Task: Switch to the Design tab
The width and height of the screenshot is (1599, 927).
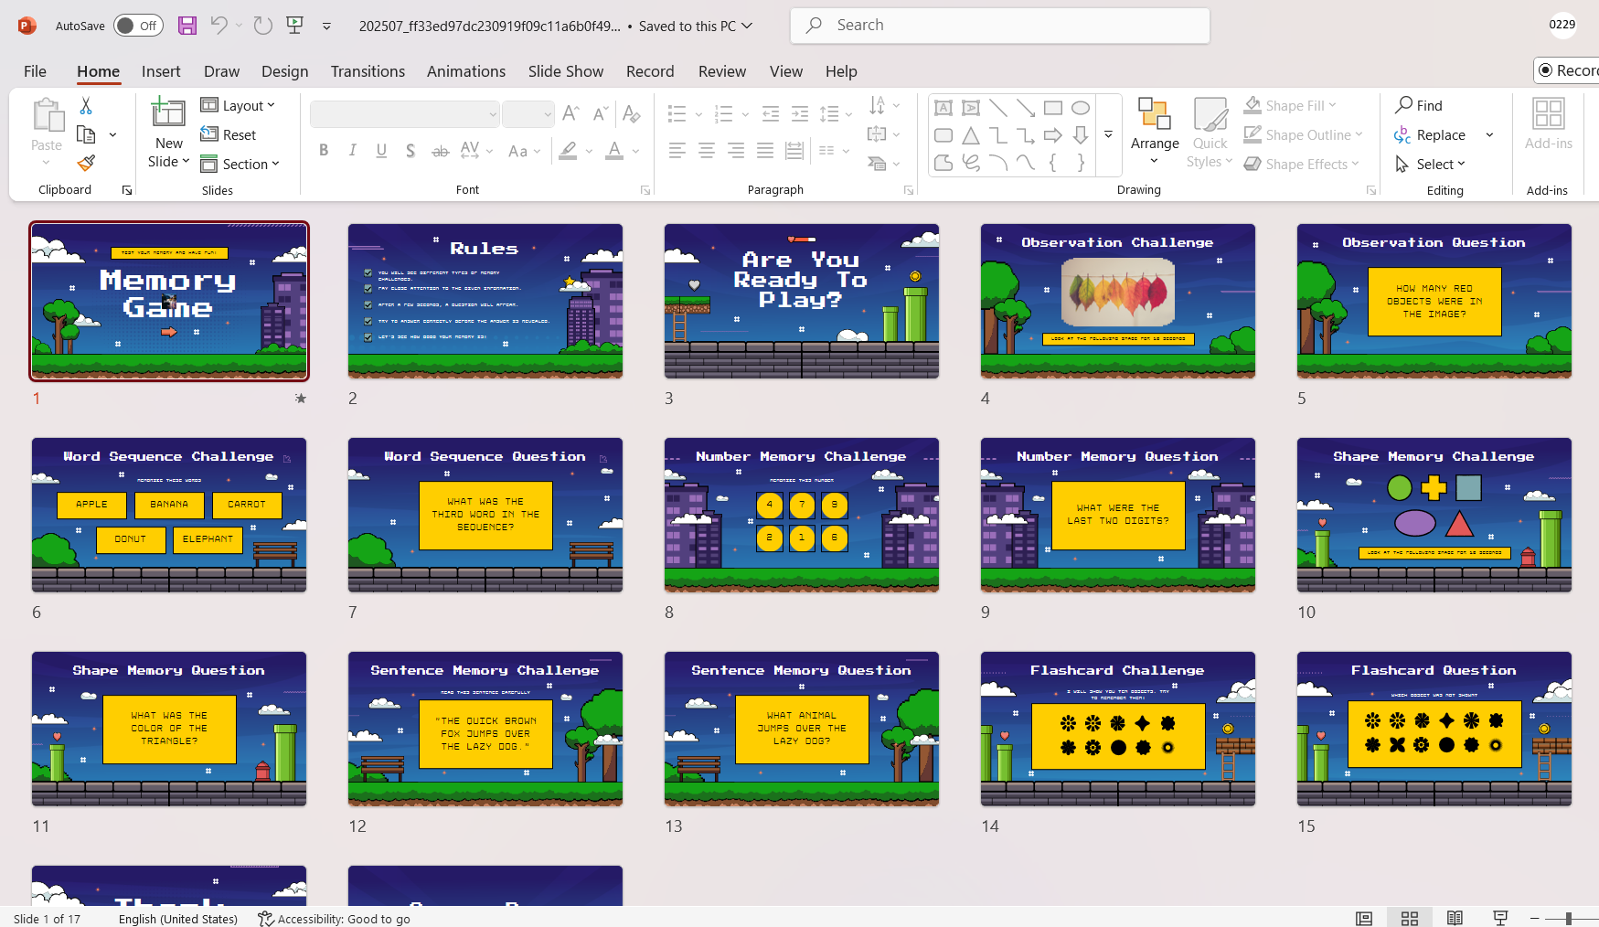Action: point(284,71)
